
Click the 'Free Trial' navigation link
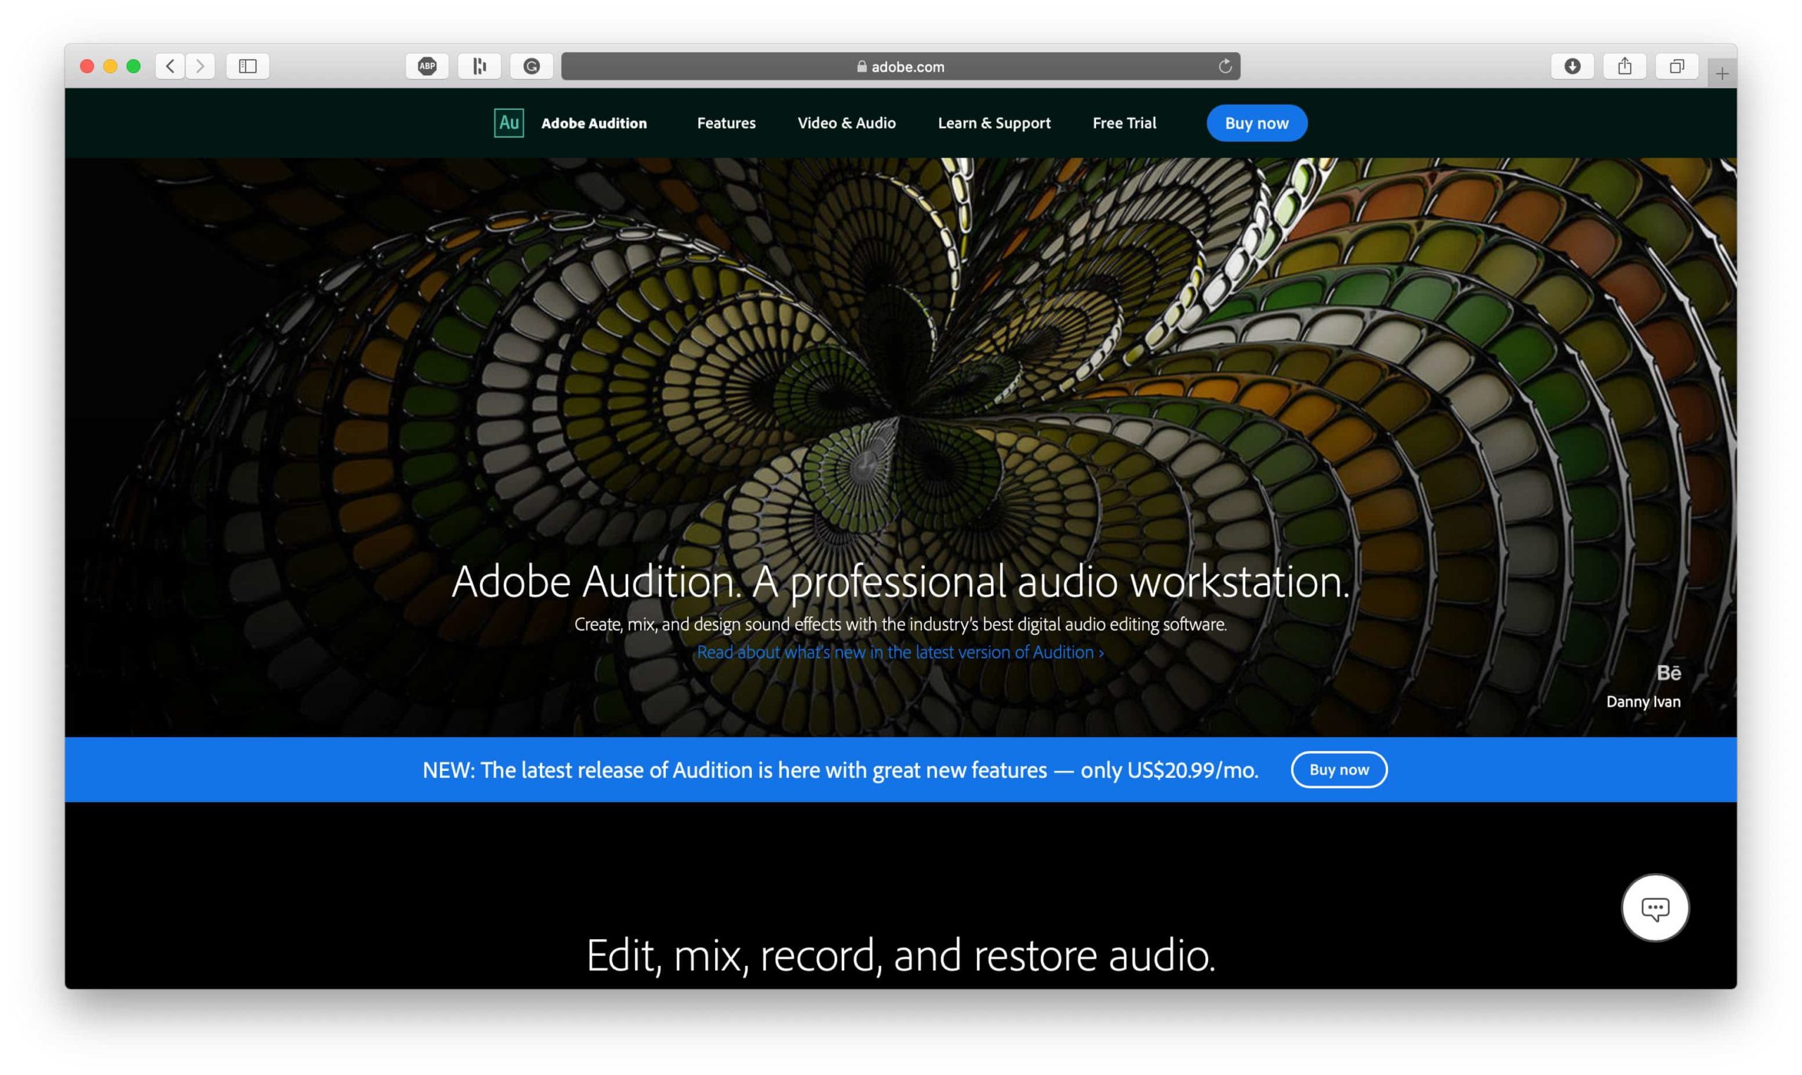[1124, 123]
